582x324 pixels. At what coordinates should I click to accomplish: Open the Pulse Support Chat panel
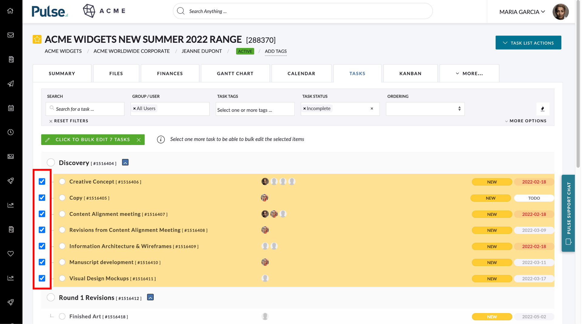point(568,213)
